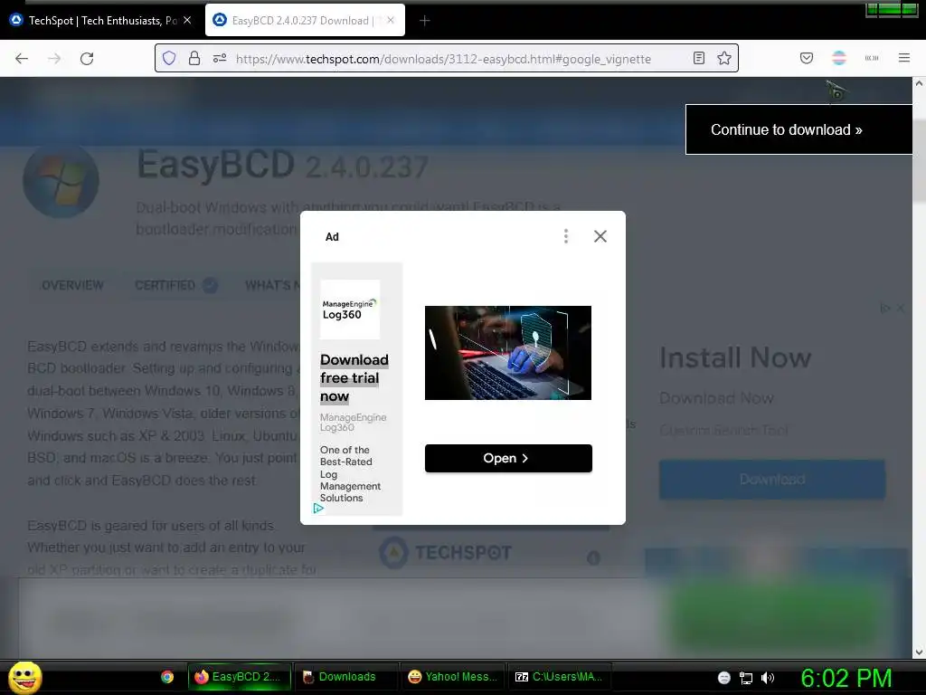The height and width of the screenshot is (695, 926).
Task: Open the OVERVIEW tab
Action: [x=72, y=285]
